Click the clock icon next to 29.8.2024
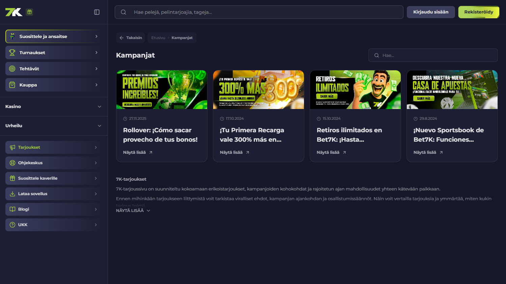 tap(416, 119)
